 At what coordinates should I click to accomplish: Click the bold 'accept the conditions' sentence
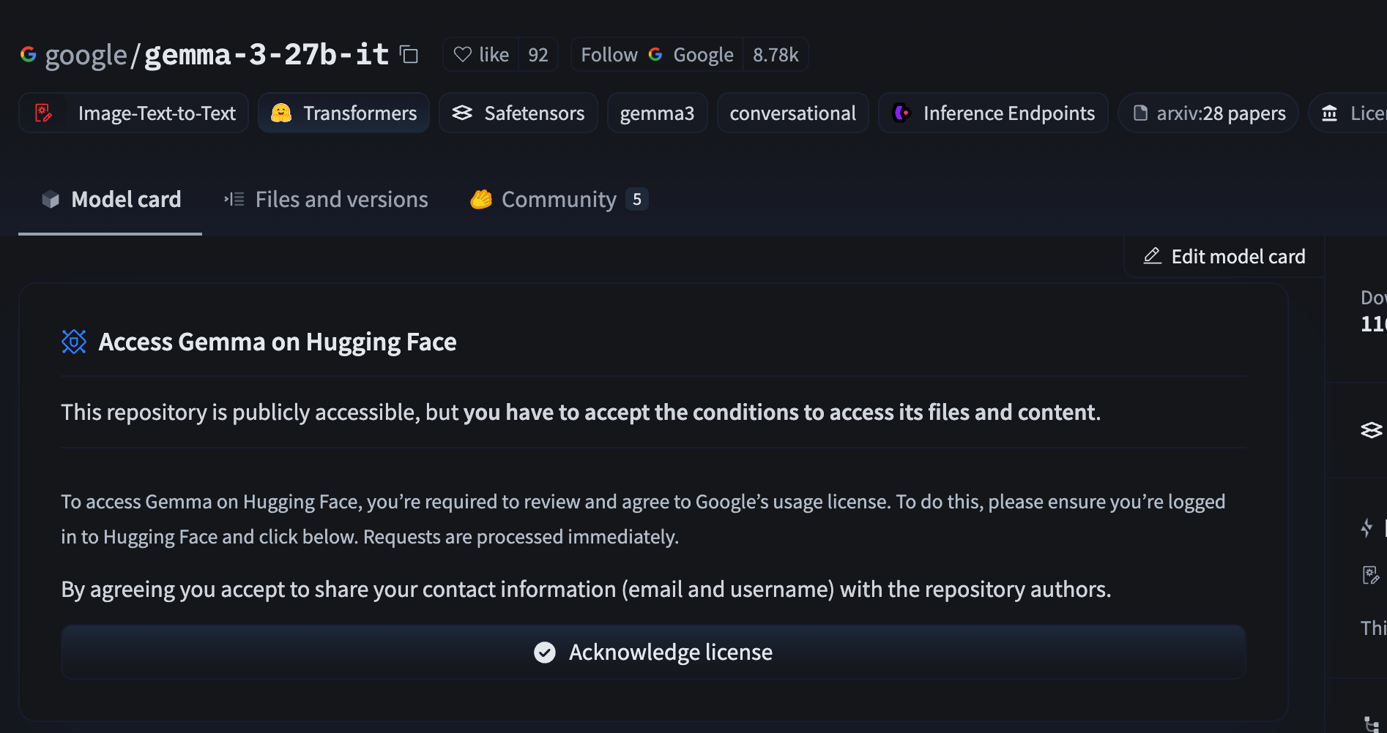click(x=781, y=412)
